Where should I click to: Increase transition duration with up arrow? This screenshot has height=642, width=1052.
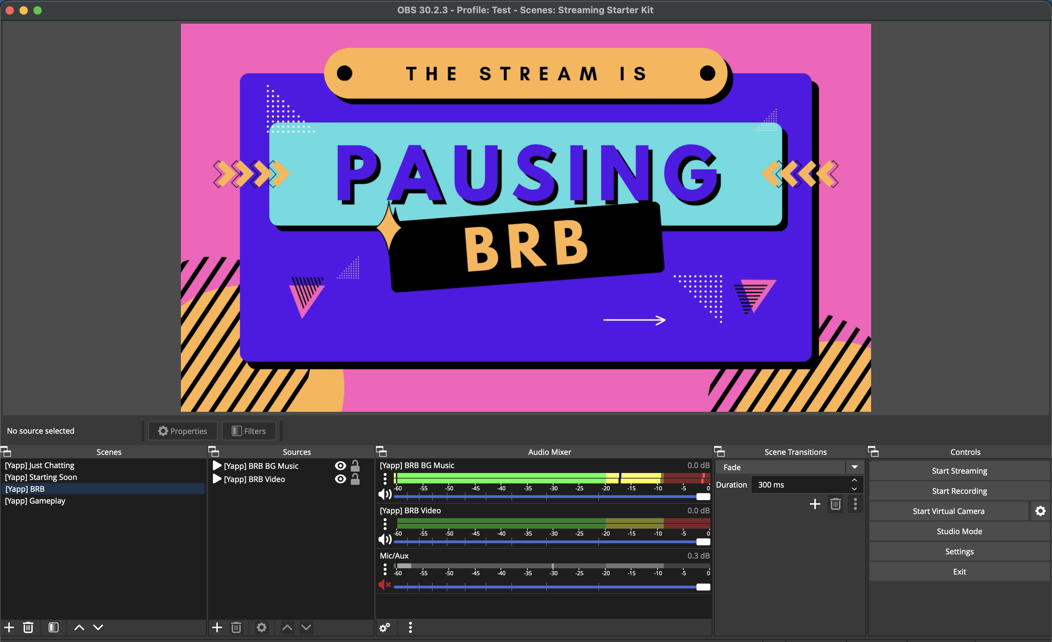854,480
